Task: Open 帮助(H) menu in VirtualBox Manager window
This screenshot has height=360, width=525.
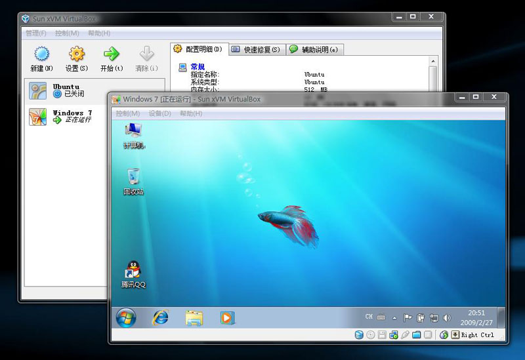Action: (99, 33)
